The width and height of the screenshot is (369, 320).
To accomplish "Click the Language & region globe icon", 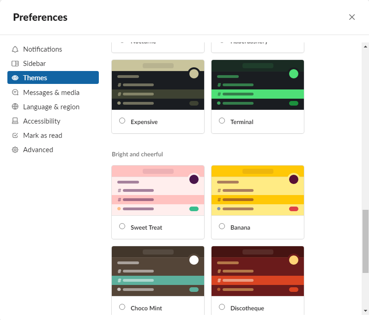I will pyautogui.click(x=15, y=107).
